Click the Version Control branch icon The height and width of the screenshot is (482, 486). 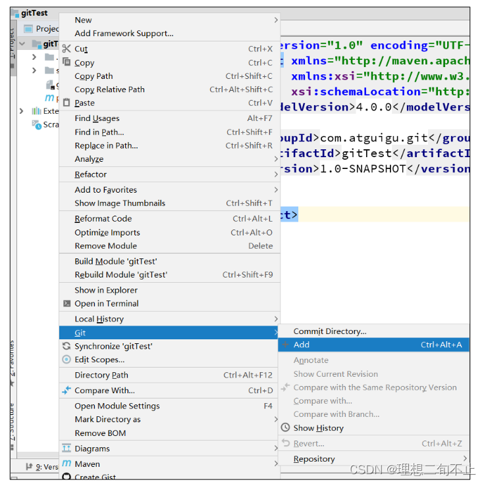(29, 466)
